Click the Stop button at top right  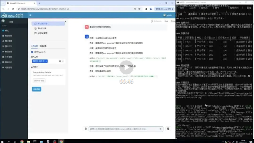pyautogui.click(x=166, y=21)
